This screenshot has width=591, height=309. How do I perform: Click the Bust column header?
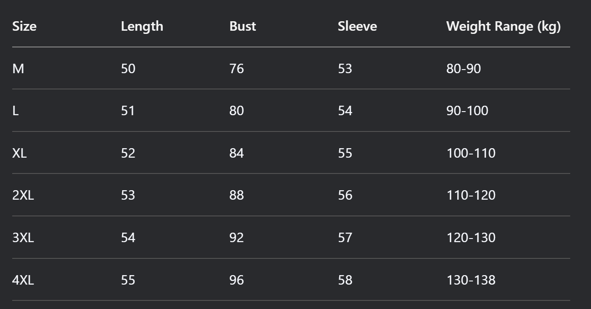242,26
